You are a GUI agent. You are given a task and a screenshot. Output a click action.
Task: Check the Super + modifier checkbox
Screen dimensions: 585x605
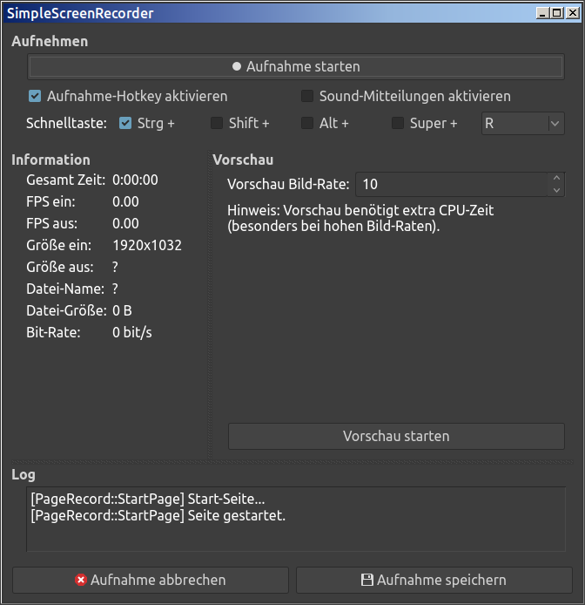pyautogui.click(x=398, y=124)
